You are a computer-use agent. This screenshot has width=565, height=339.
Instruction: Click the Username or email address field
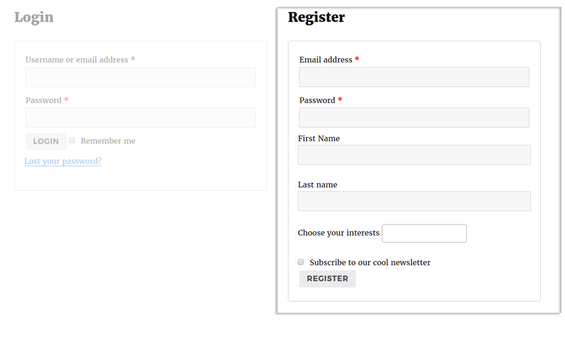tap(141, 77)
